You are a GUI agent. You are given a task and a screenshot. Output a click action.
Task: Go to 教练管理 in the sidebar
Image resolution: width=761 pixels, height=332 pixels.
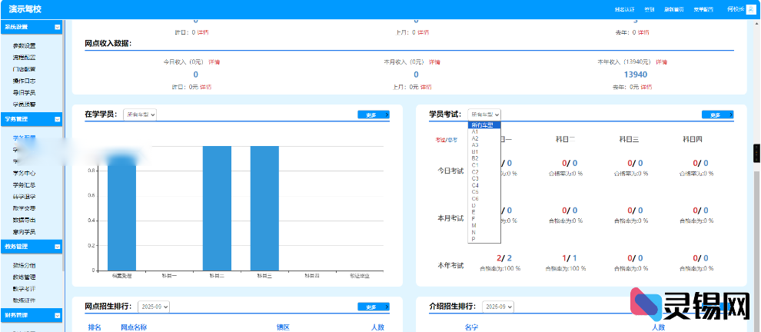click(24, 277)
